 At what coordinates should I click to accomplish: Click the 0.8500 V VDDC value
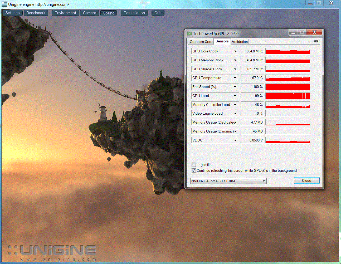click(x=252, y=140)
